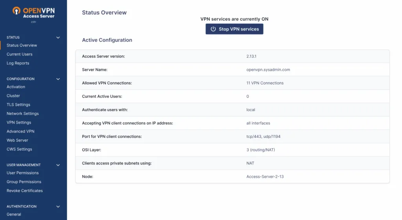
Task: Click the Status Overview page heading
Action: (104, 13)
